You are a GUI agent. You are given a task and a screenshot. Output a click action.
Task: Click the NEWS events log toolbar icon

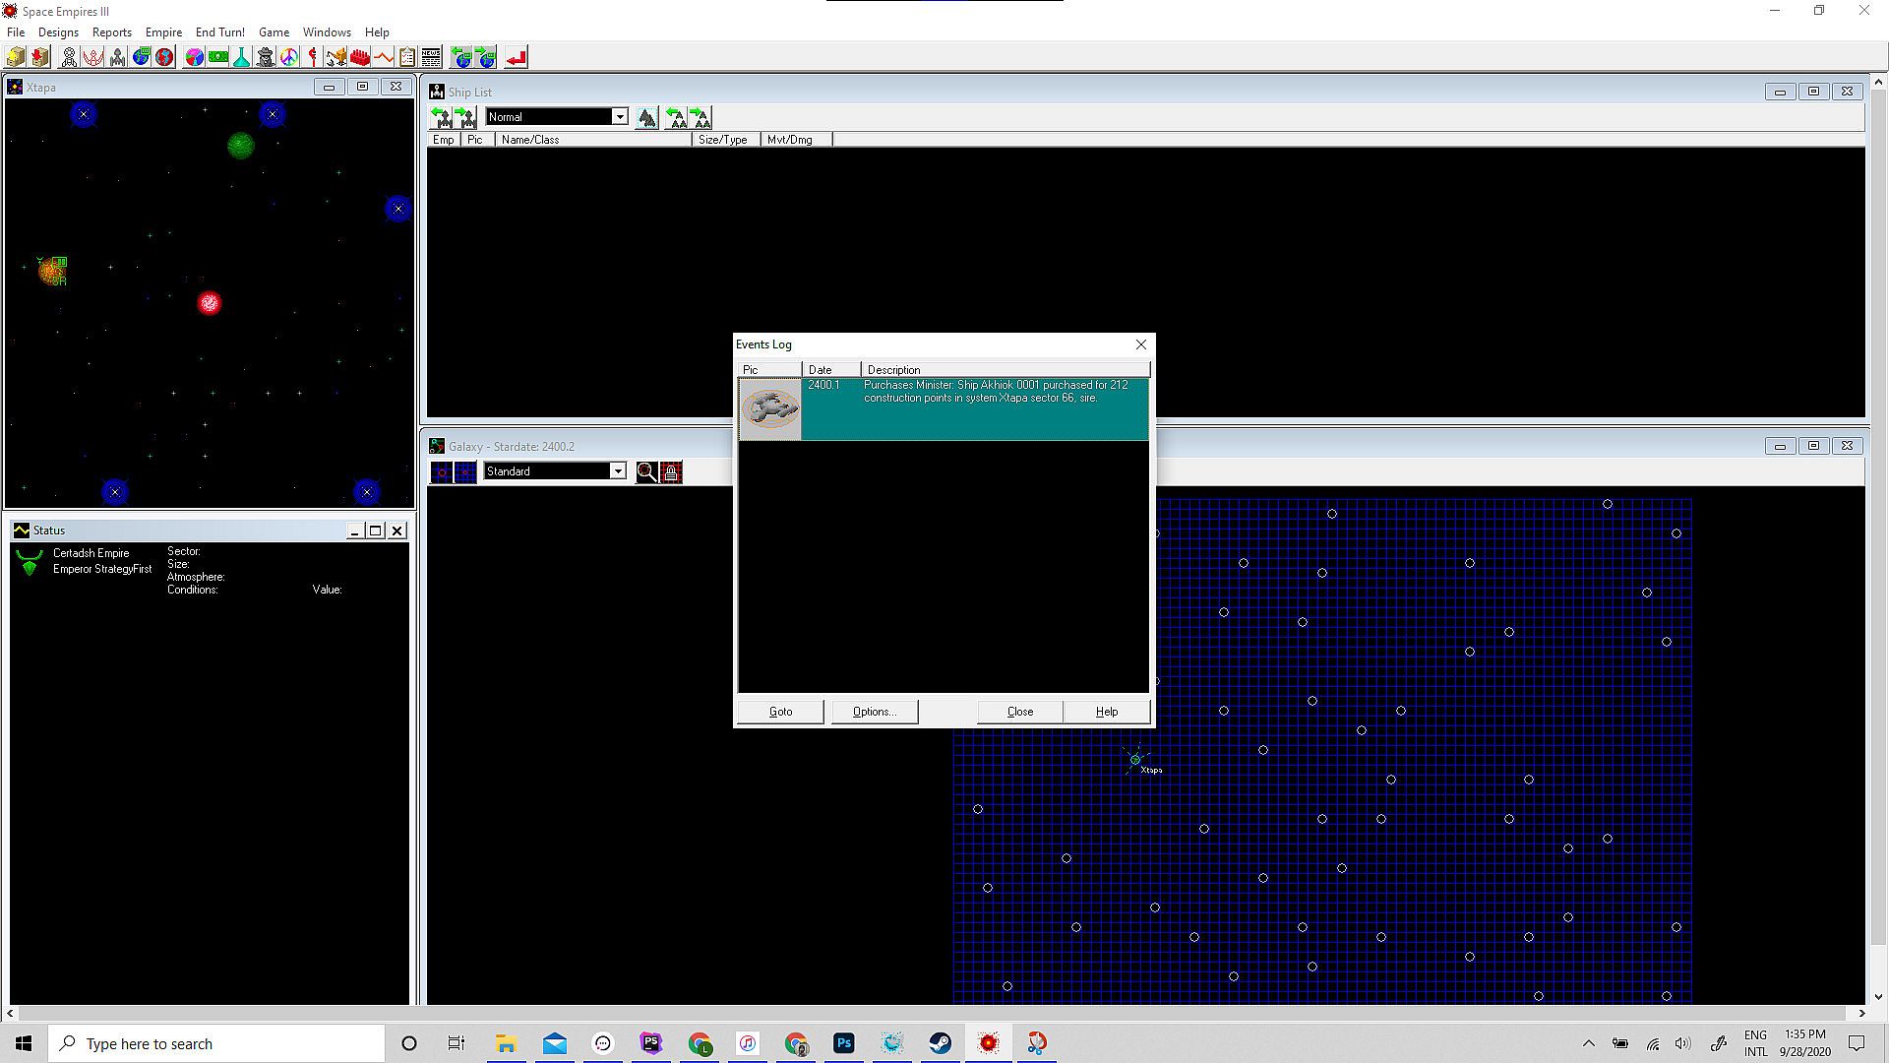(x=431, y=57)
